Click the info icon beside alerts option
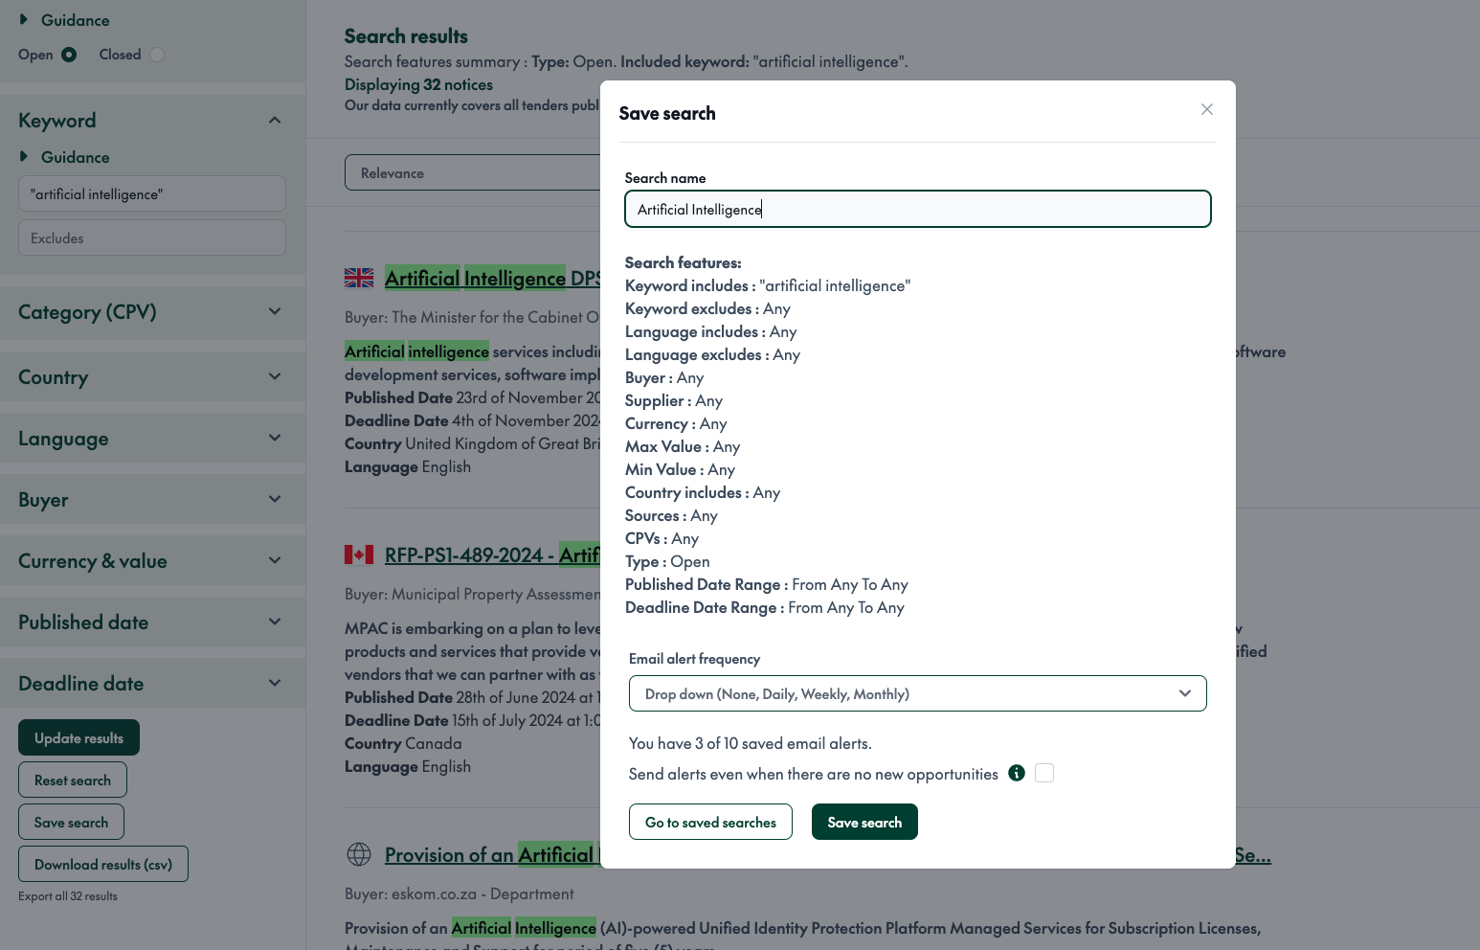The height and width of the screenshot is (950, 1480). [x=1017, y=773]
